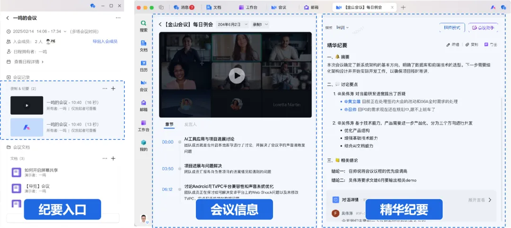Open 文档 in the left sidebar

point(143,46)
